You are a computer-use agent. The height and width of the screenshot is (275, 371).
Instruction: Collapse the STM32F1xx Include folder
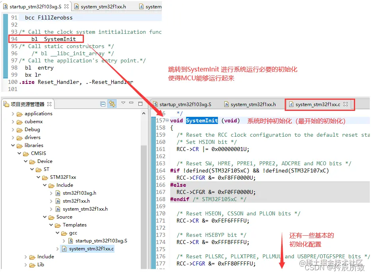45,185
